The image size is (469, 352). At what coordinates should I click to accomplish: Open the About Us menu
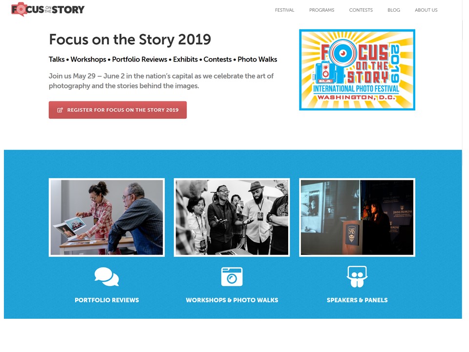426,10
